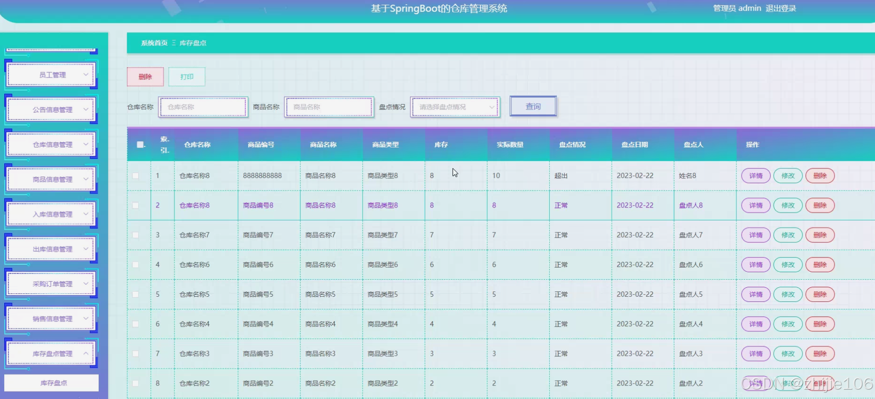Screen dimensions: 875x399
Task: Open 详情 for the 盘点人3 row
Action: [756, 353]
